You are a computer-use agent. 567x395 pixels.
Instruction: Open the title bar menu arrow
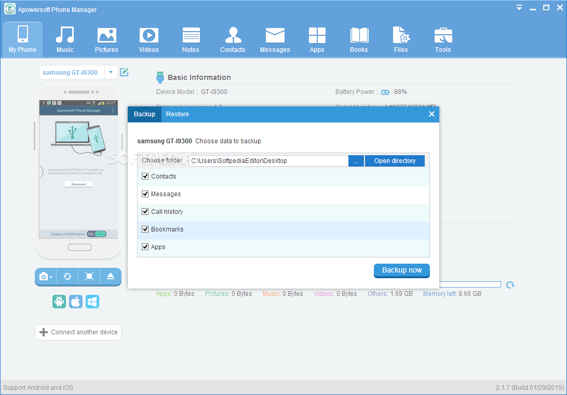pyautogui.click(x=519, y=8)
